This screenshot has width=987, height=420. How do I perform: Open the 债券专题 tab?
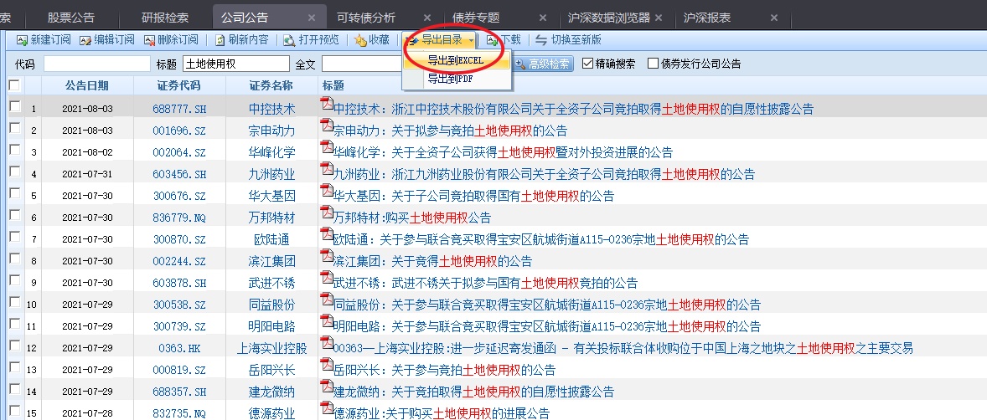click(476, 18)
